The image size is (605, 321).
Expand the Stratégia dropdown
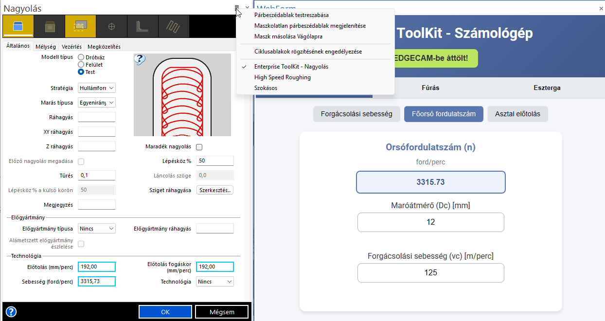pos(97,88)
